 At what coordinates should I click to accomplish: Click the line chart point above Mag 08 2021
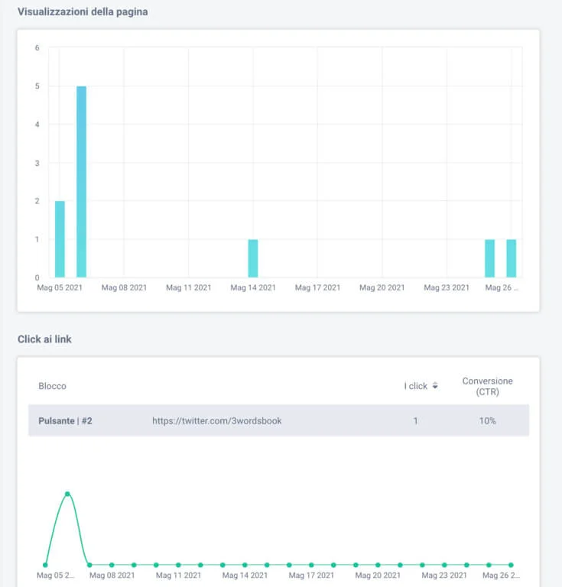[112, 565]
